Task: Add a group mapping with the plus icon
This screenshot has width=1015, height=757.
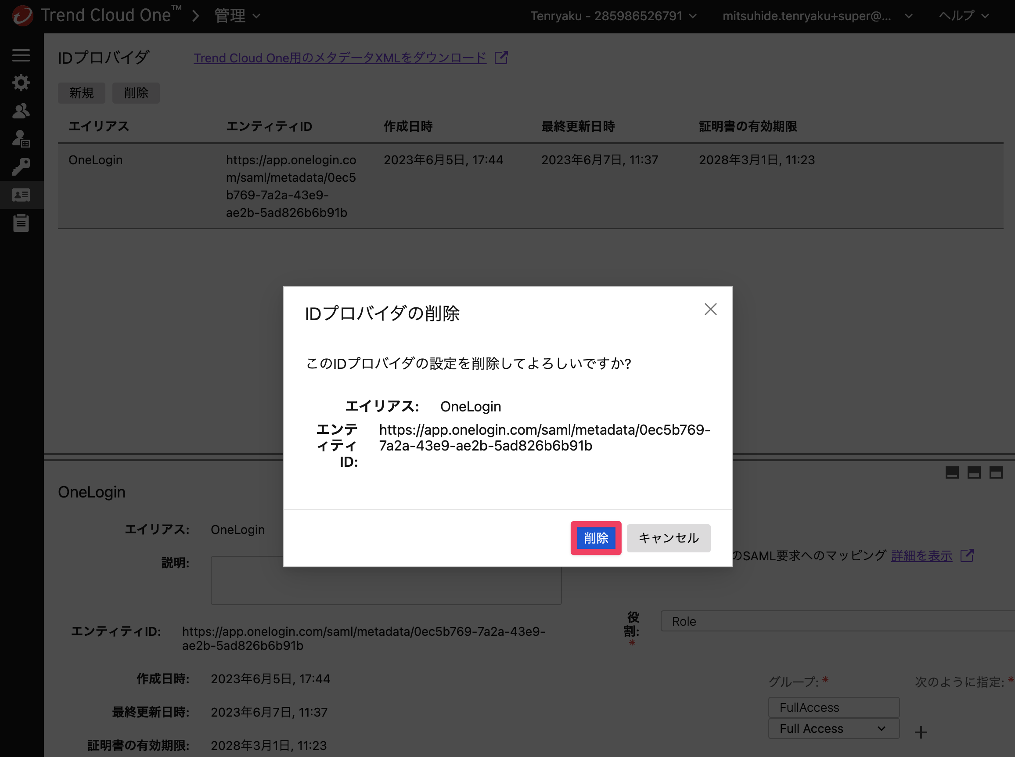Action: [x=921, y=732]
